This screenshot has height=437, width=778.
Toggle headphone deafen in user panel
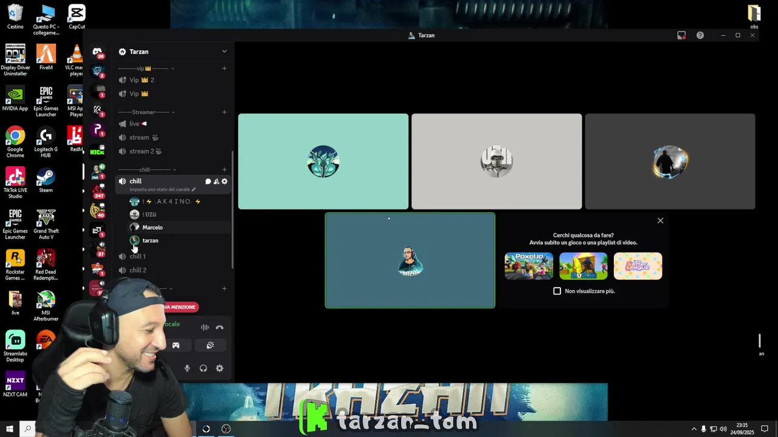point(204,368)
